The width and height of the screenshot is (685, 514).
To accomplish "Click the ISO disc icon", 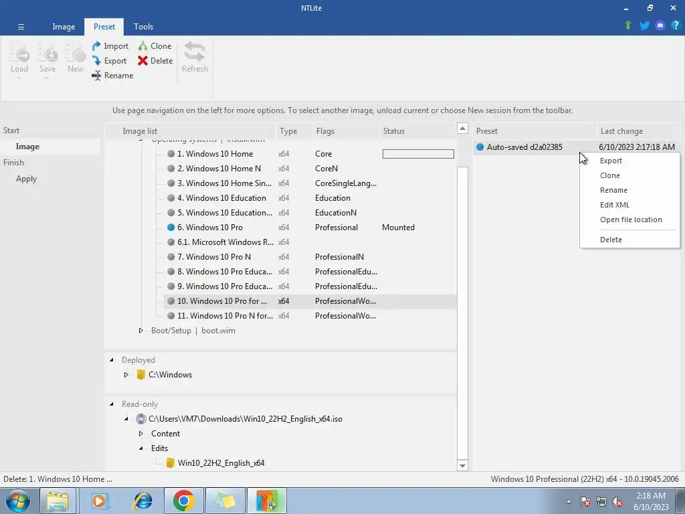I will coord(140,419).
